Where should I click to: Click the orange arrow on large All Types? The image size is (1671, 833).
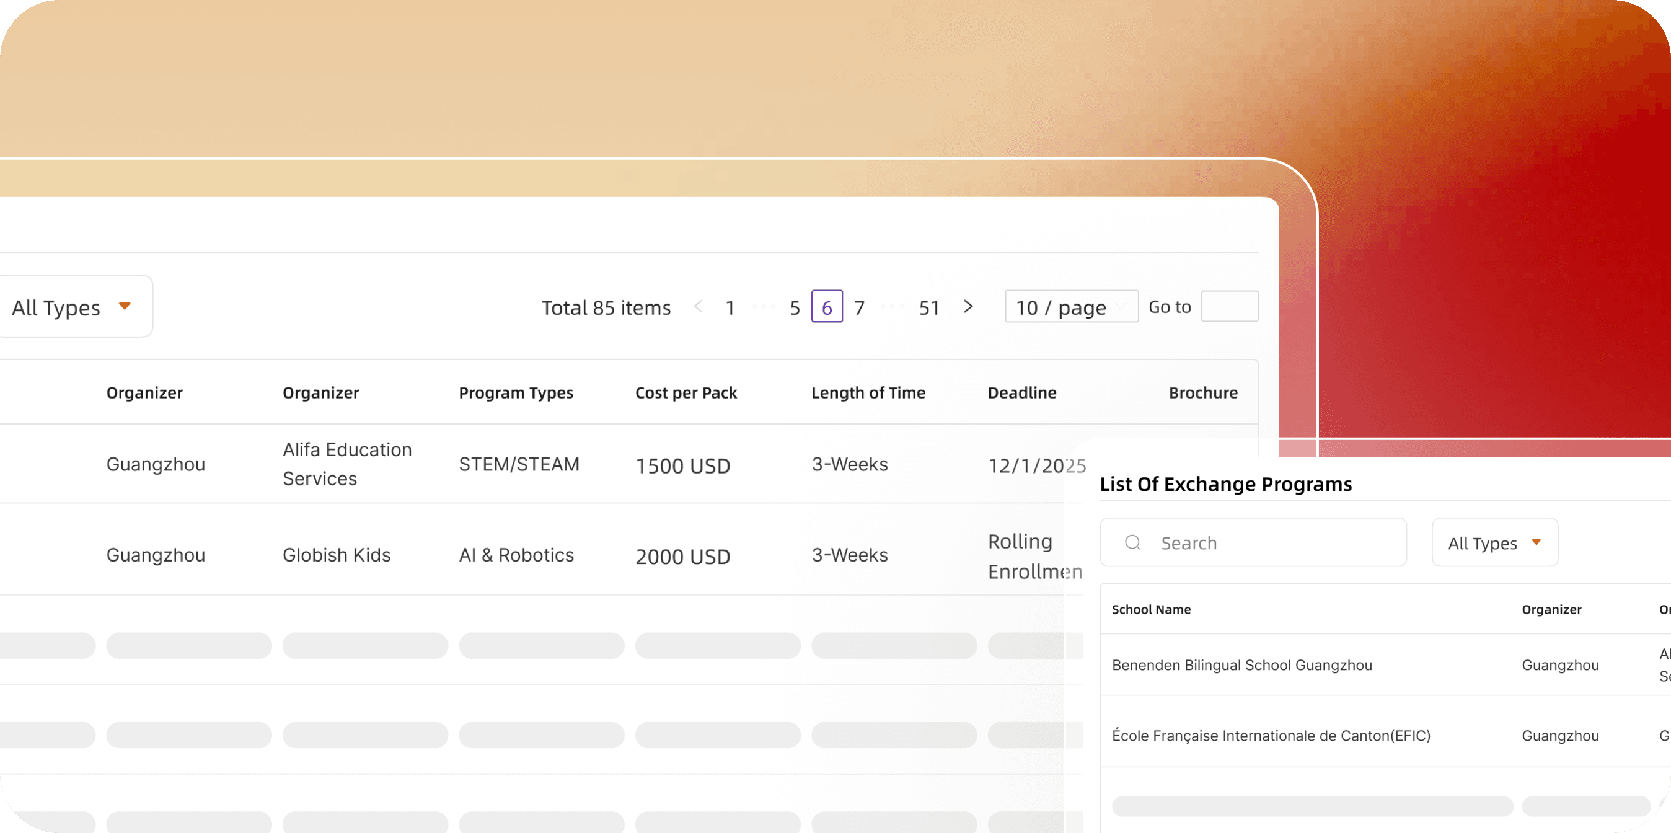(x=125, y=306)
